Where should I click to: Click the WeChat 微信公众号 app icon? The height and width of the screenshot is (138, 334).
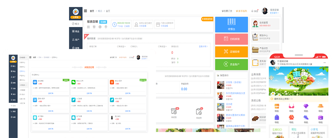click(73, 82)
